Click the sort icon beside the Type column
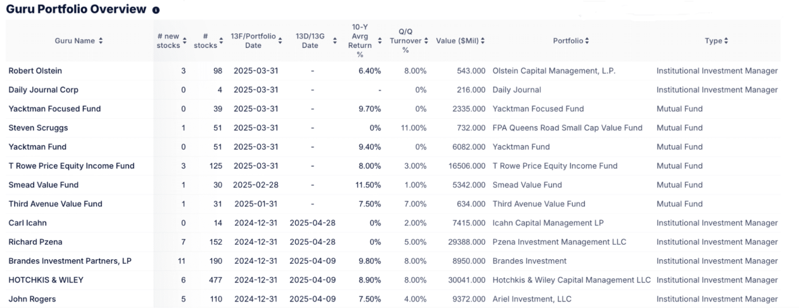Image resolution: width=799 pixels, height=308 pixels. coord(727,41)
